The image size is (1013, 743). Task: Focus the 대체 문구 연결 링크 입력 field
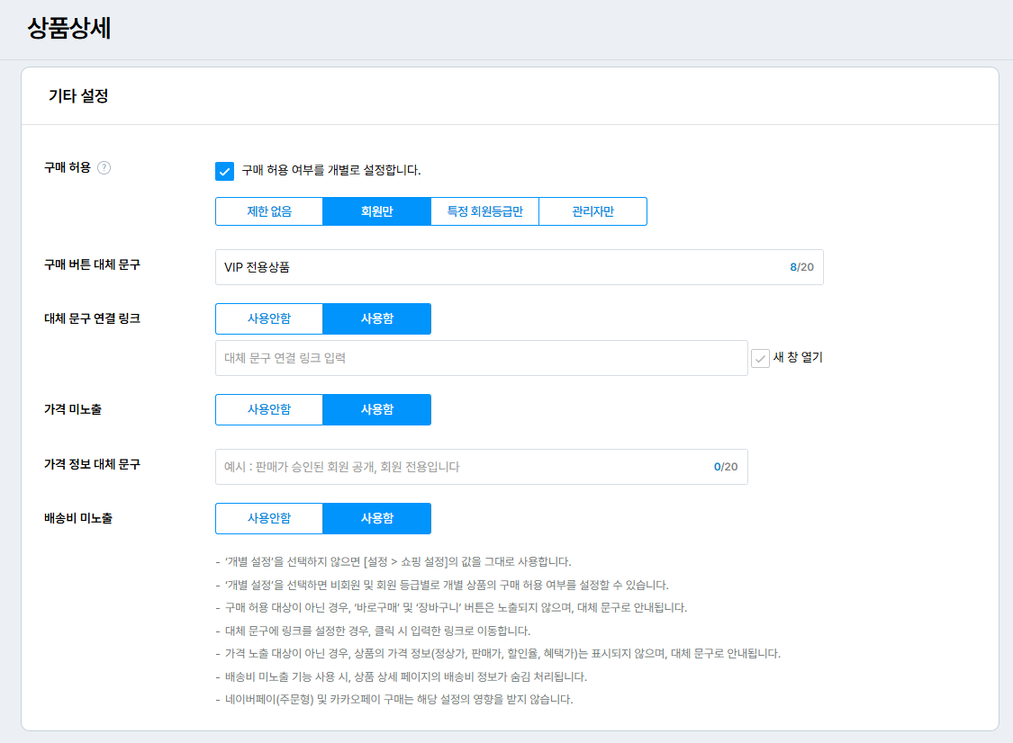coord(482,358)
